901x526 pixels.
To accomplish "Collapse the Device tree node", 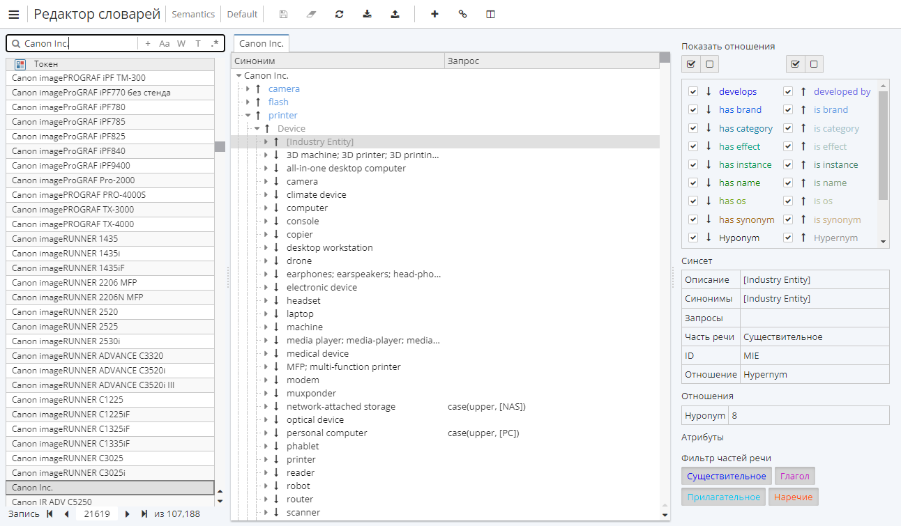I will point(257,128).
